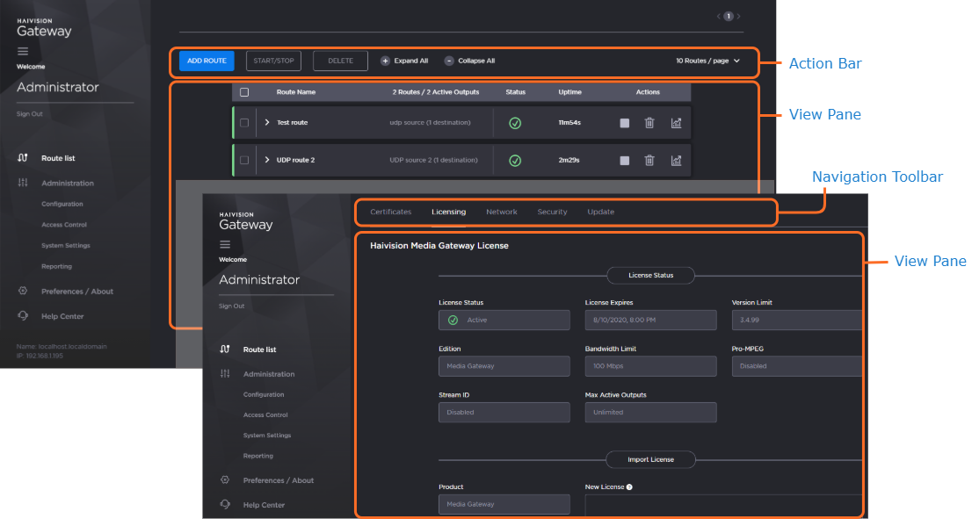Open the 10 Routes / page dropdown
972x519 pixels.
(707, 61)
